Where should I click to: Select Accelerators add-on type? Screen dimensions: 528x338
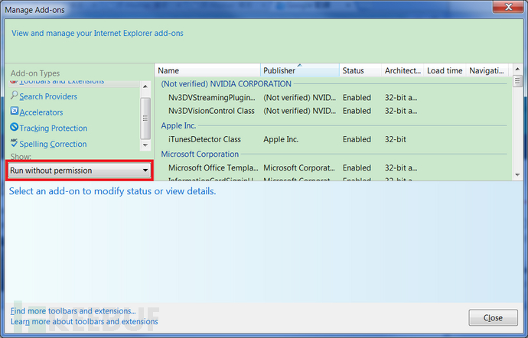41,112
